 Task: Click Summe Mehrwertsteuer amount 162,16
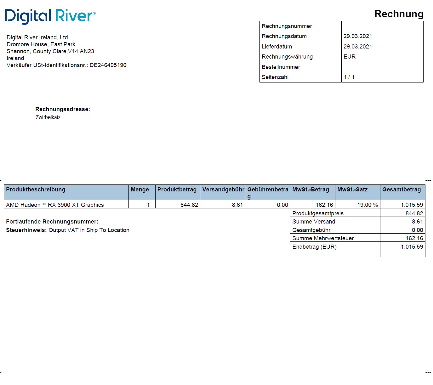(414, 238)
